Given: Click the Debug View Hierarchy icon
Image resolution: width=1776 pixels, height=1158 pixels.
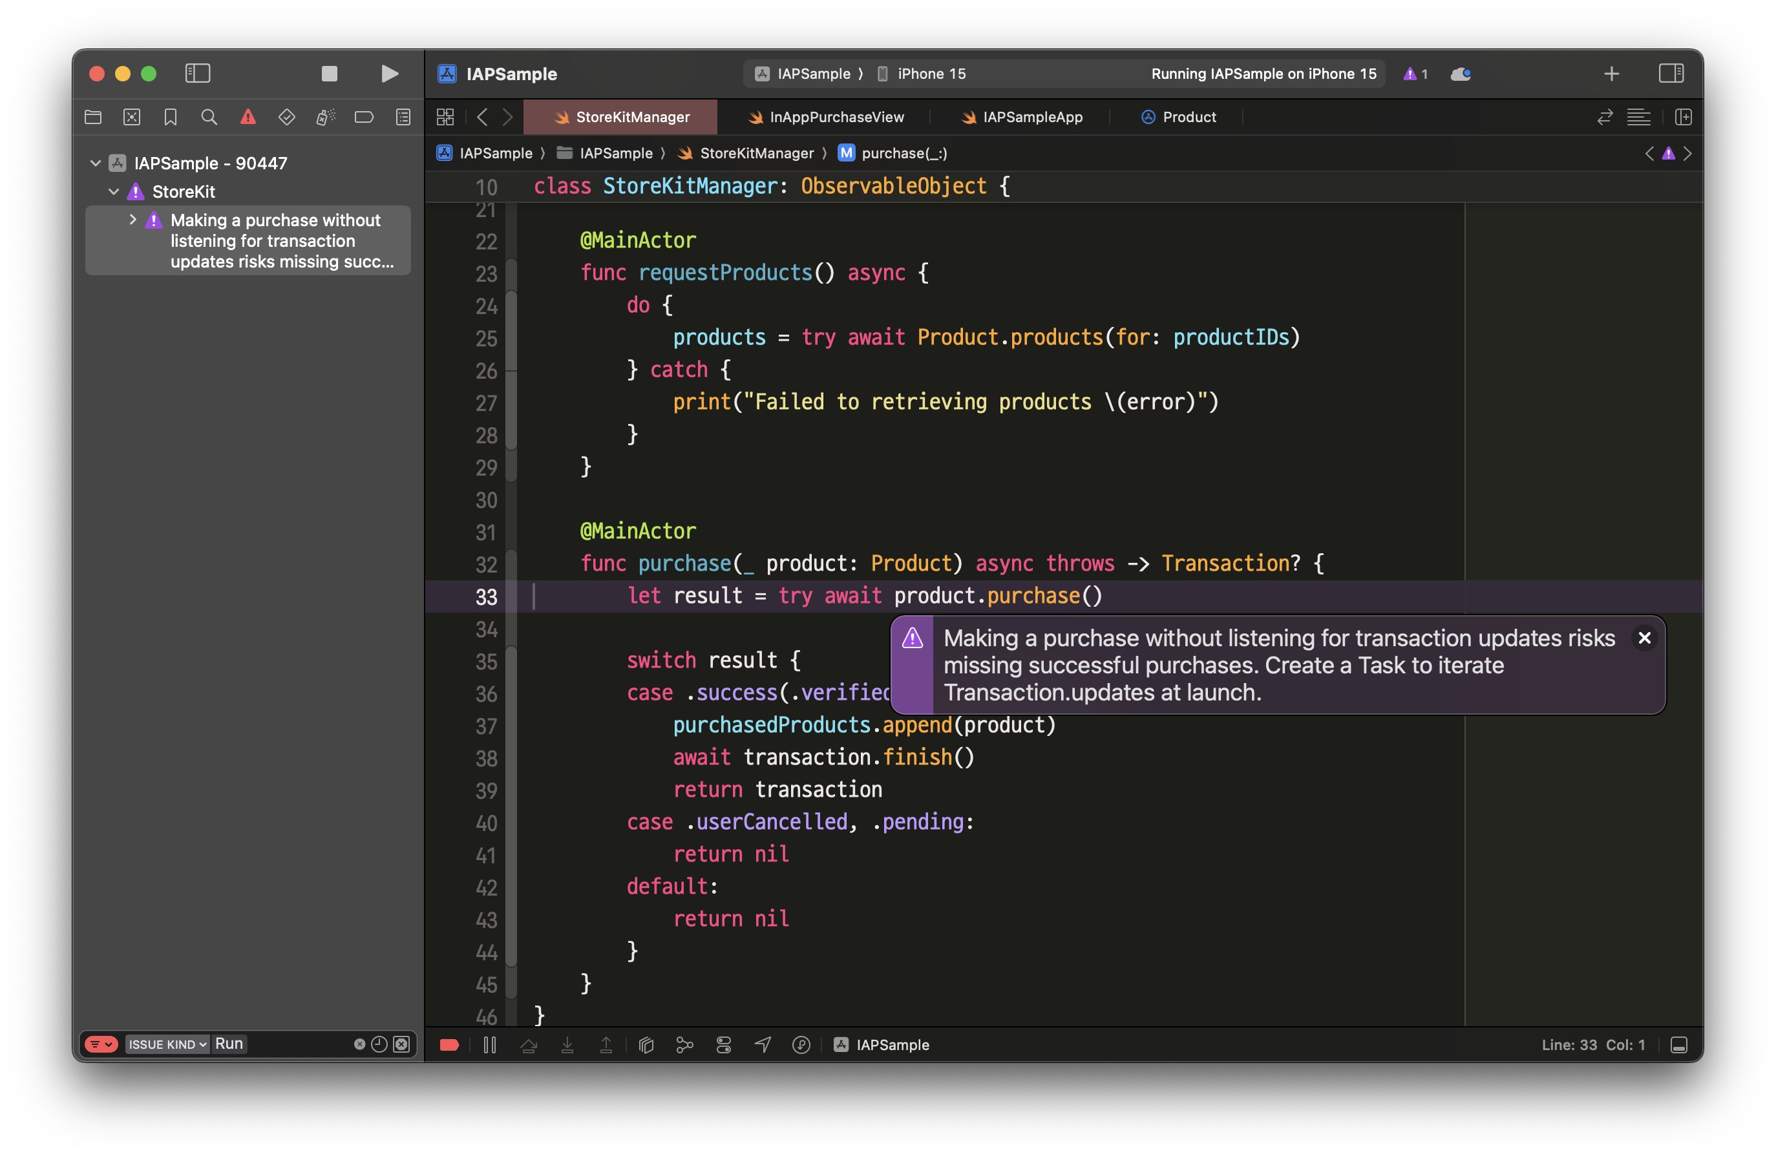Looking at the screenshot, I should pos(646,1044).
